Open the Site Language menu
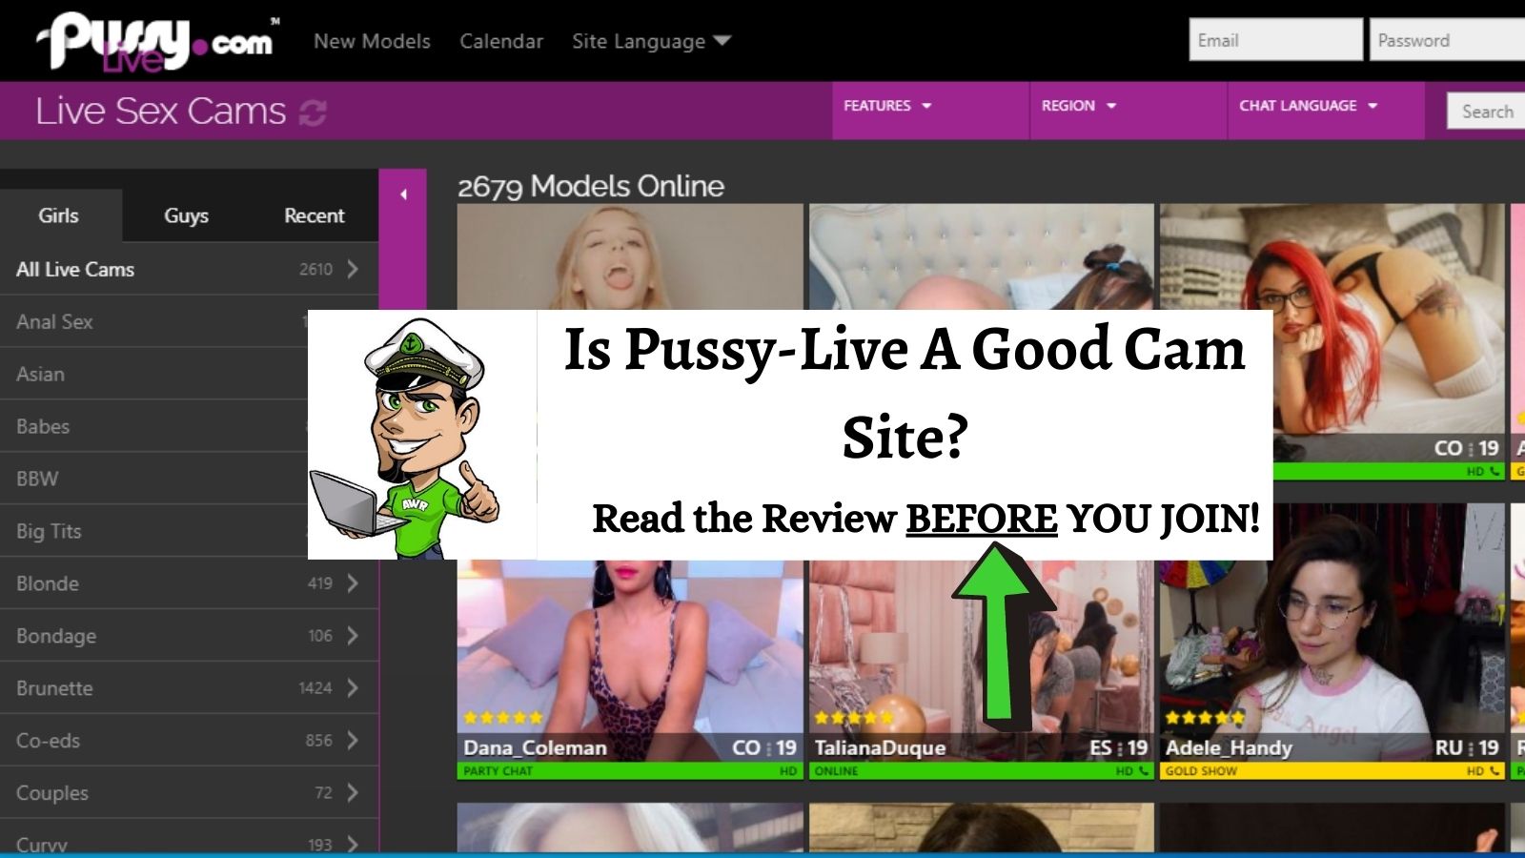The width and height of the screenshot is (1525, 858). (651, 41)
